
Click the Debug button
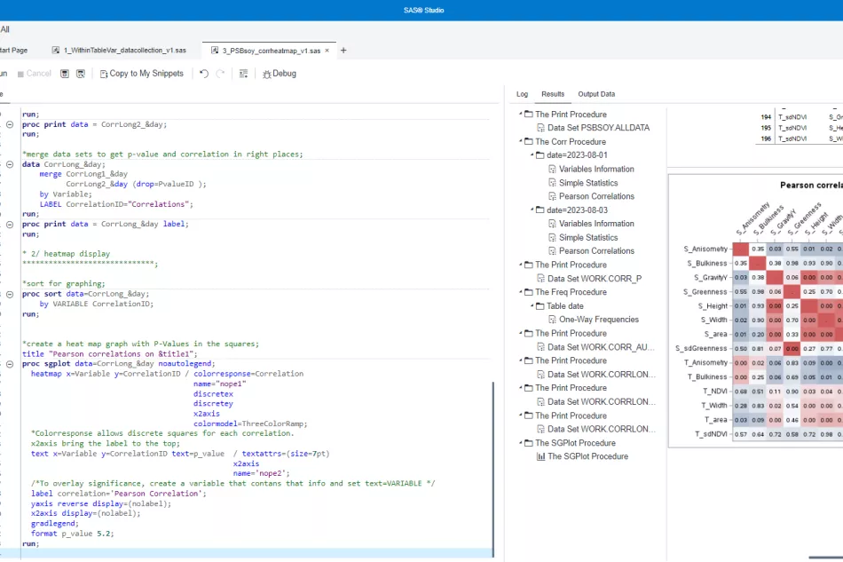pyautogui.click(x=280, y=74)
